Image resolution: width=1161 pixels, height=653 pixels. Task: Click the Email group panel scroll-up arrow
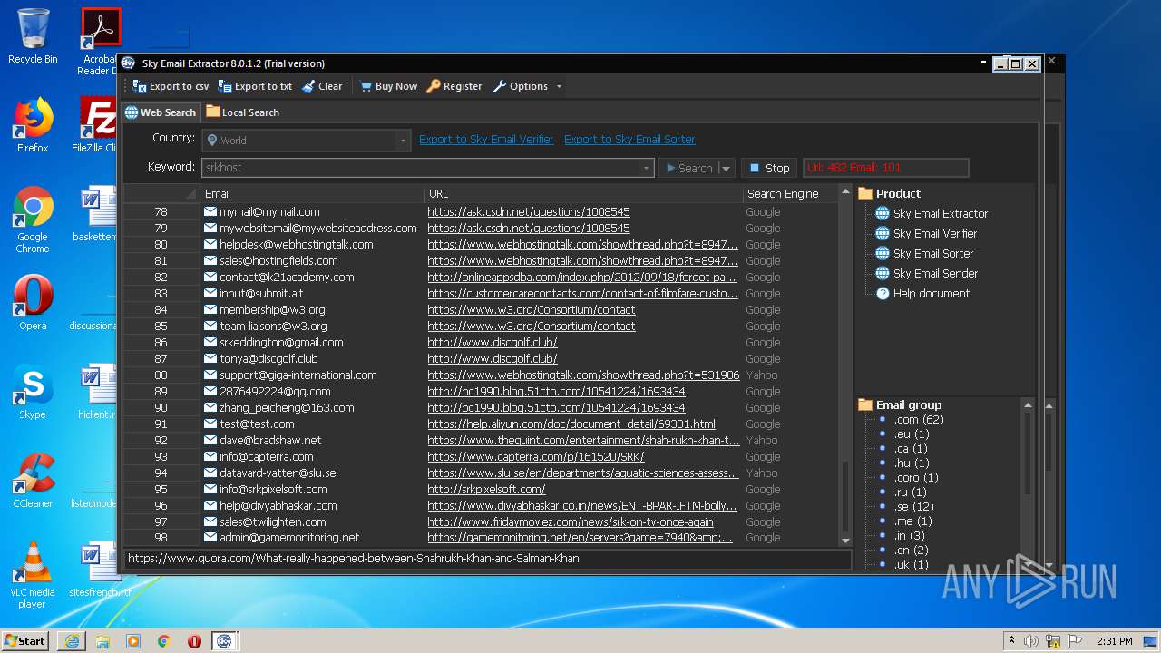pos(1028,404)
